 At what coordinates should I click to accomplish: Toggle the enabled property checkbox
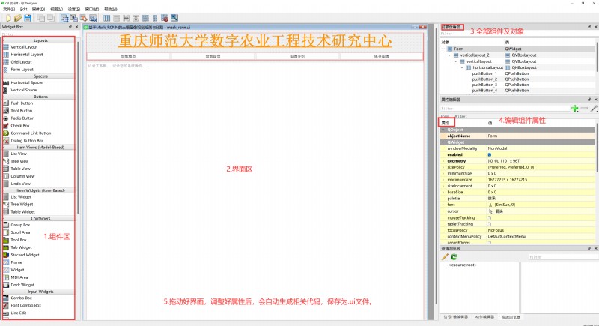pyautogui.click(x=490, y=155)
